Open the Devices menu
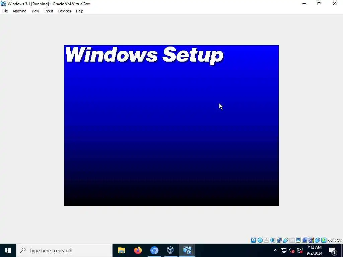343x257 pixels. (x=65, y=11)
